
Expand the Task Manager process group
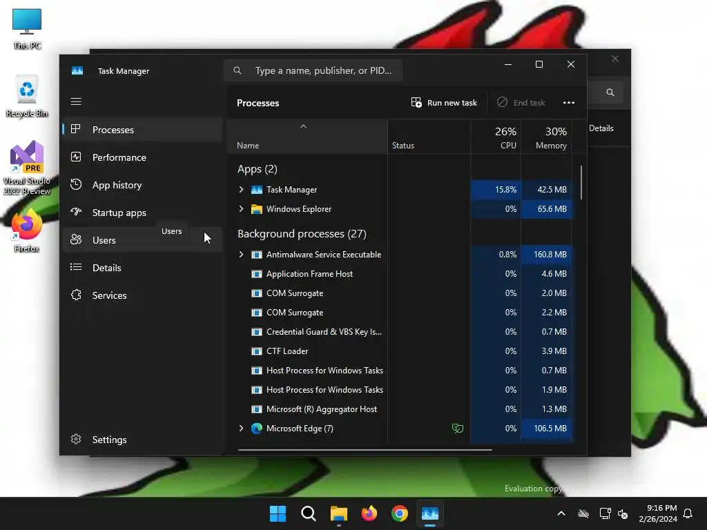click(x=241, y=189)
